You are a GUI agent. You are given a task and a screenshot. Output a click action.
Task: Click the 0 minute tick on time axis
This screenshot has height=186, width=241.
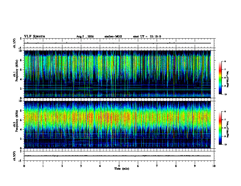point(24,166)
